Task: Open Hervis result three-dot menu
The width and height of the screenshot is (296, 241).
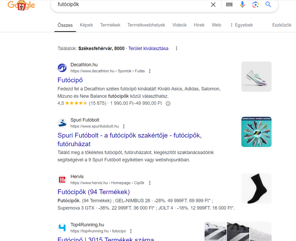Action: pyautogui.click(x=150, y=183)
